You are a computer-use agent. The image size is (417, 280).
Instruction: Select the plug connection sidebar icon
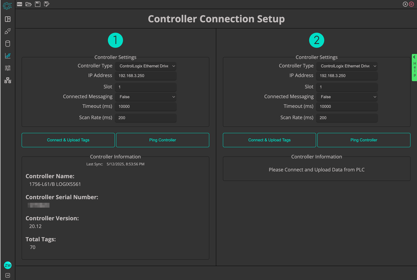click(x=8, y=31)
